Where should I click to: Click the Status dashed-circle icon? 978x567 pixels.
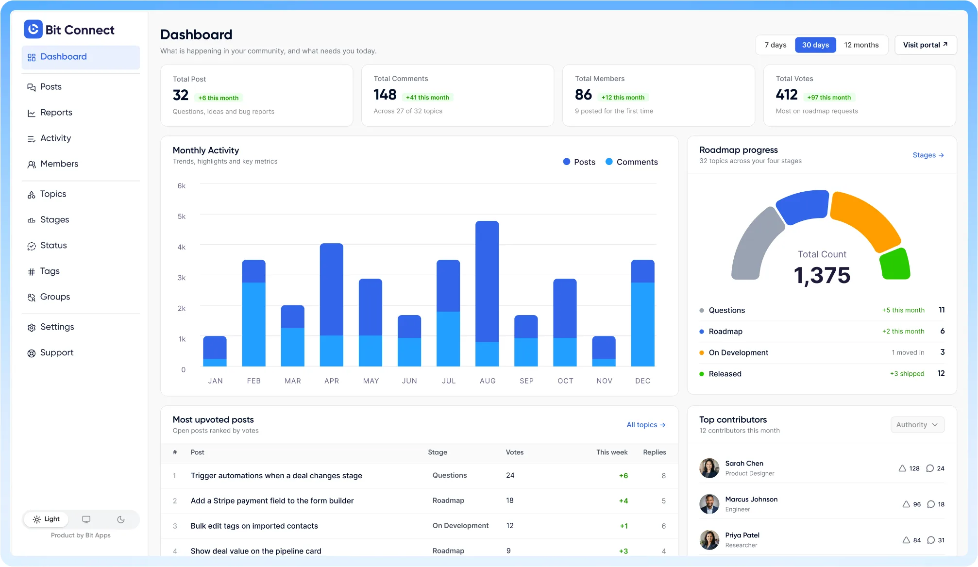click(32, 246)
